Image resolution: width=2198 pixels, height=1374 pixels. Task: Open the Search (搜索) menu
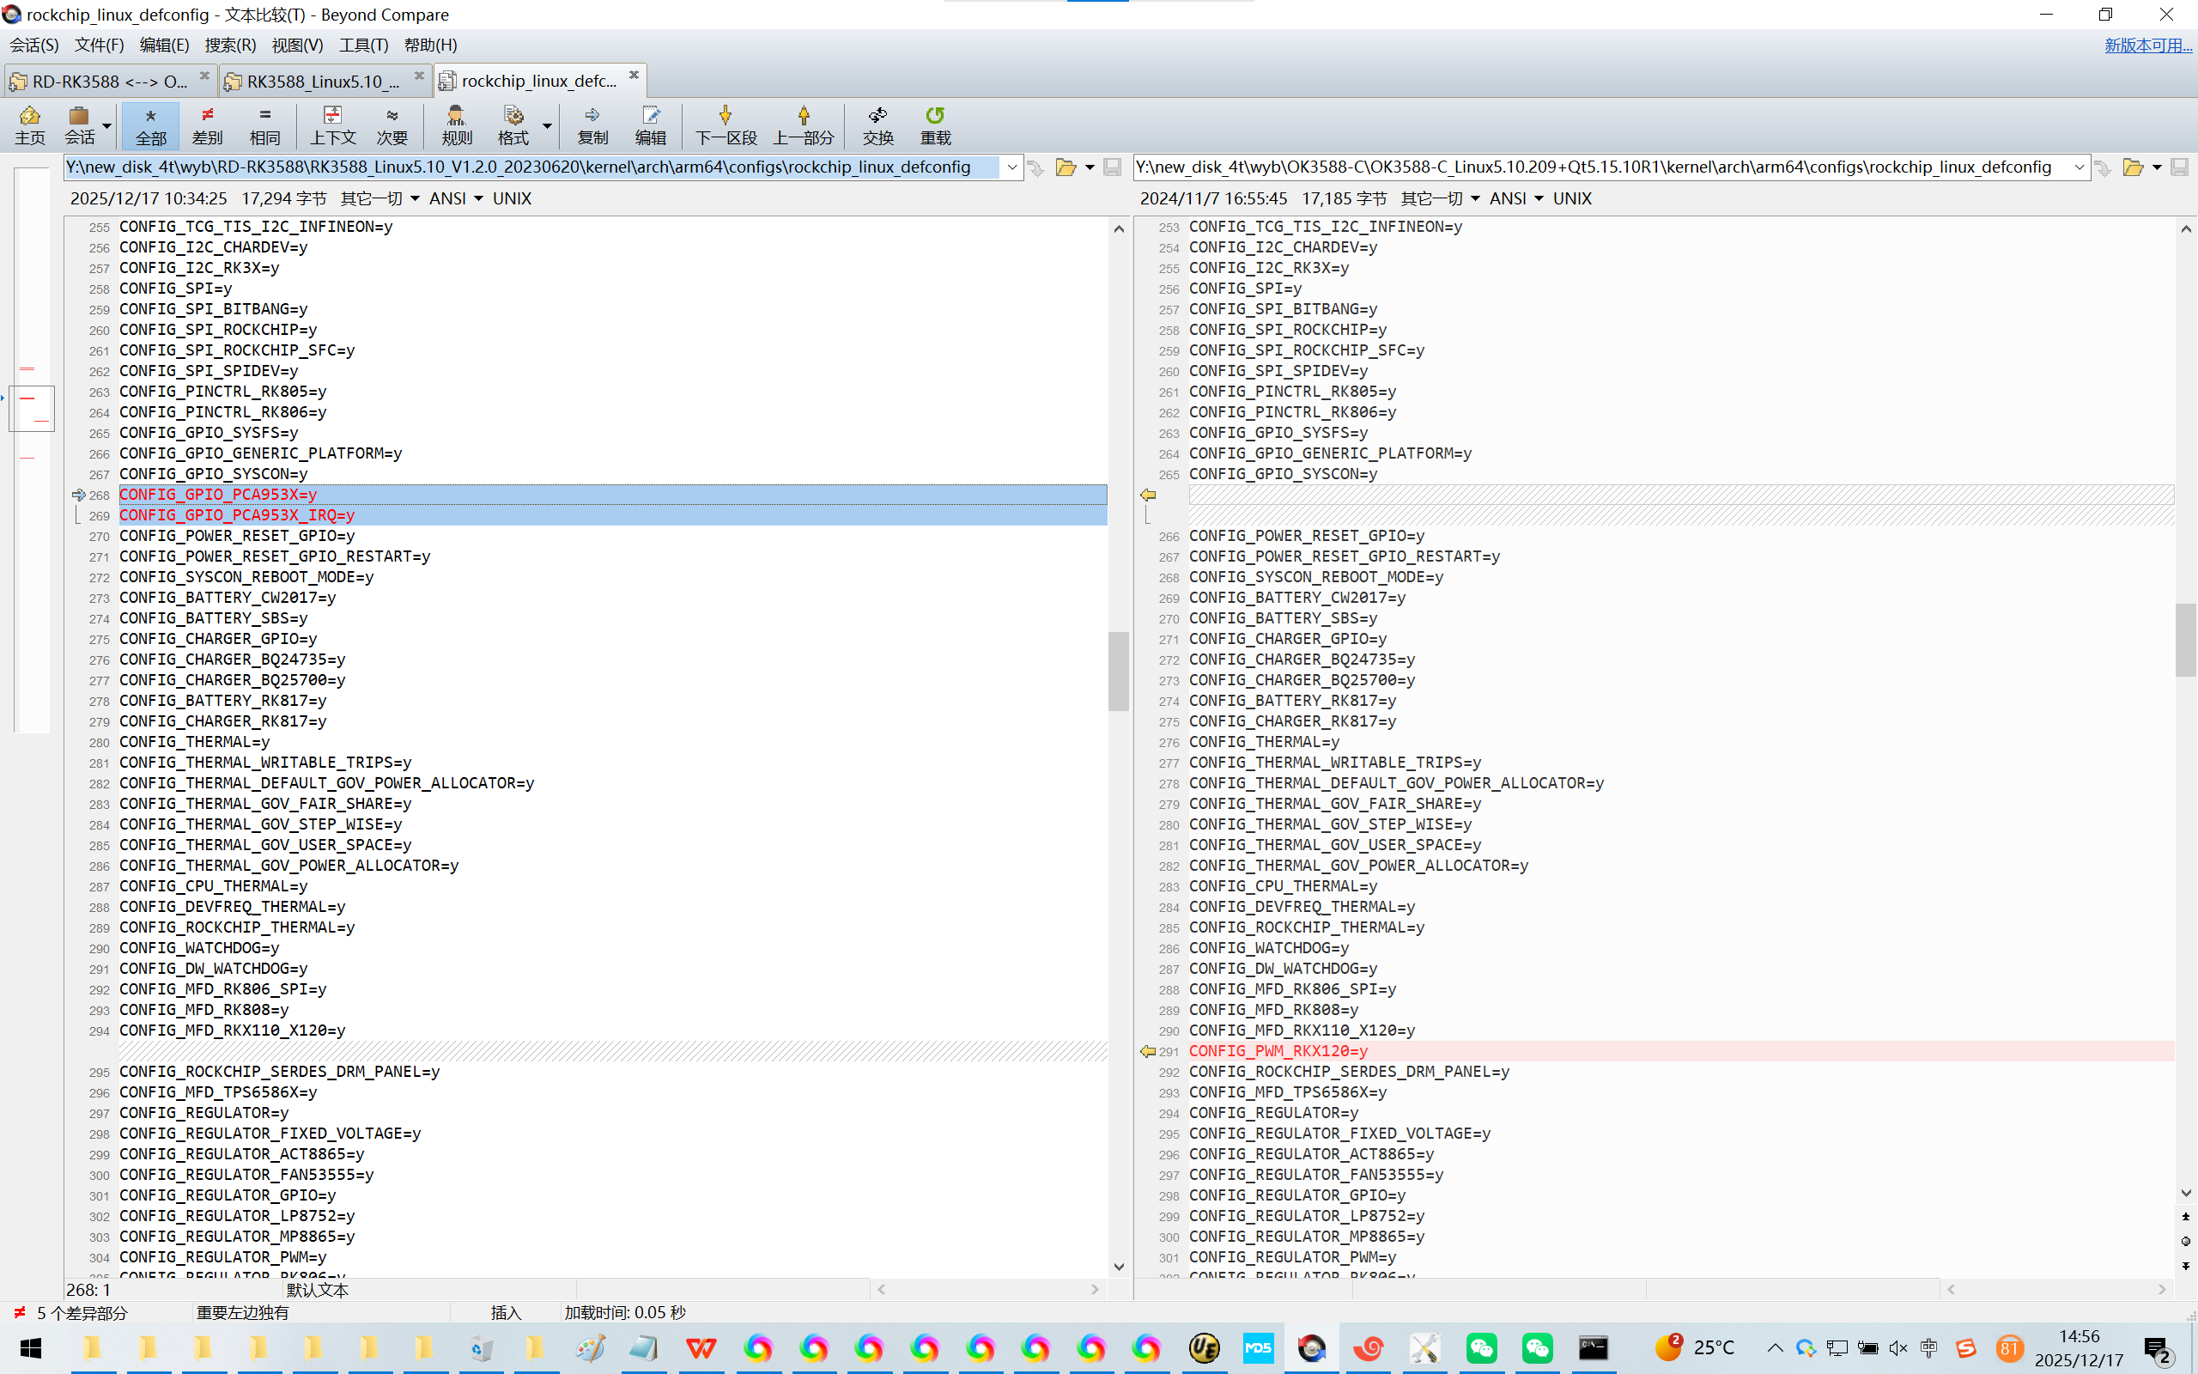click(230, 45)
